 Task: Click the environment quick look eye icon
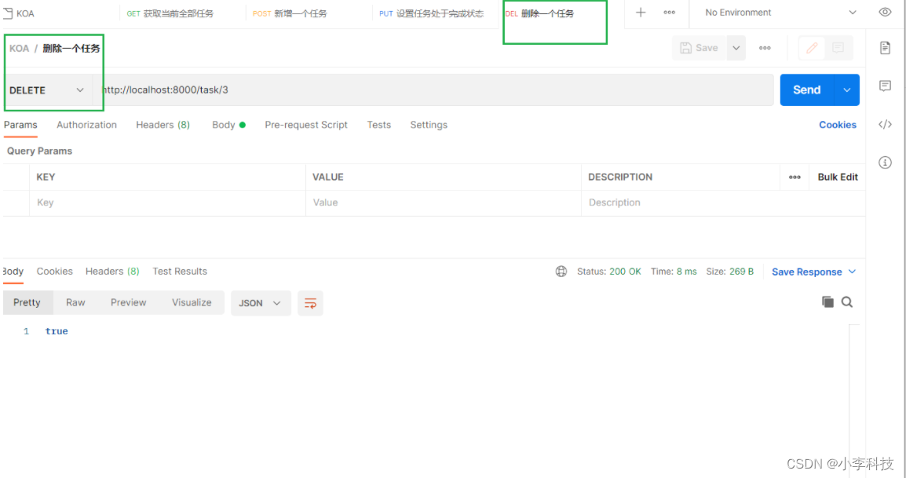885,13
